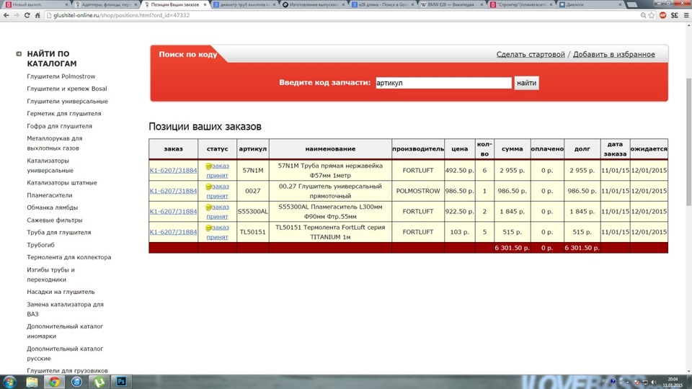Switch to the Диалоги tab
692x389 pixels.
pos(590,4)
